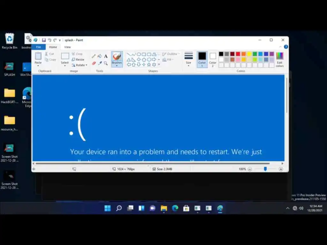Pick the green color swatch
Viewport: 327px width, 245px height.
tap(255, 54)
